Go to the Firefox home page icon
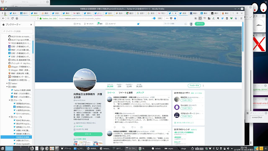The image size is (268, 151). click(x=17, y=18)
